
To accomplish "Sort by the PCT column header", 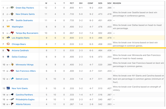I will (72, 3).
